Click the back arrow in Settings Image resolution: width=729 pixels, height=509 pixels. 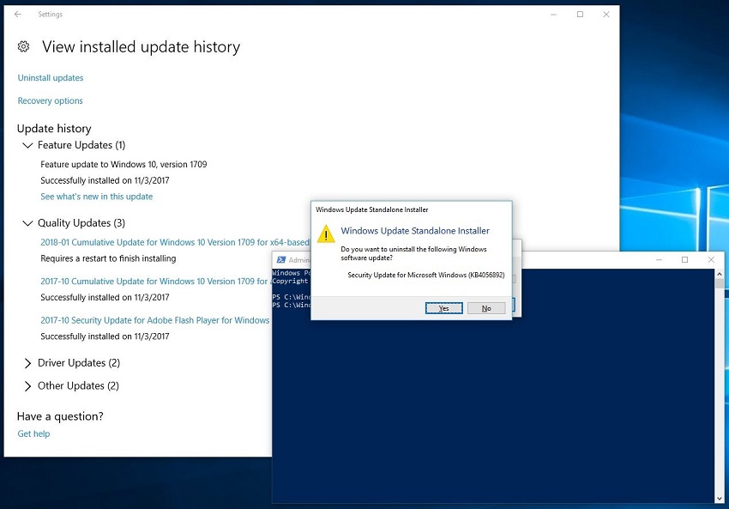(18, 15)
